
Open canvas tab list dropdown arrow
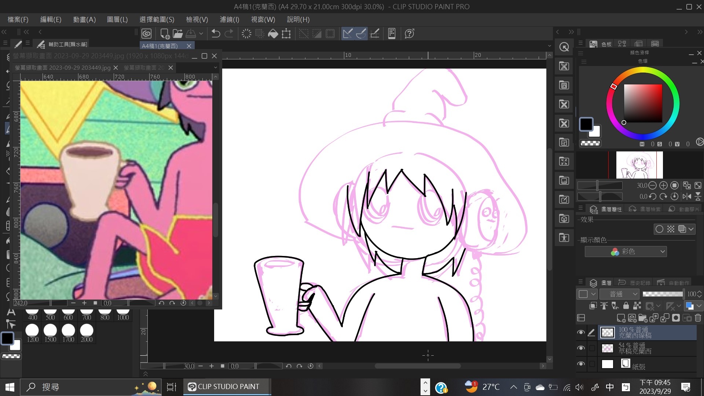pyautogui.click(x=549, y=46)
